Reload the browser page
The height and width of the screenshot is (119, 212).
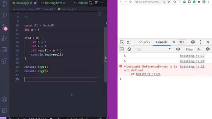[131, 2]
